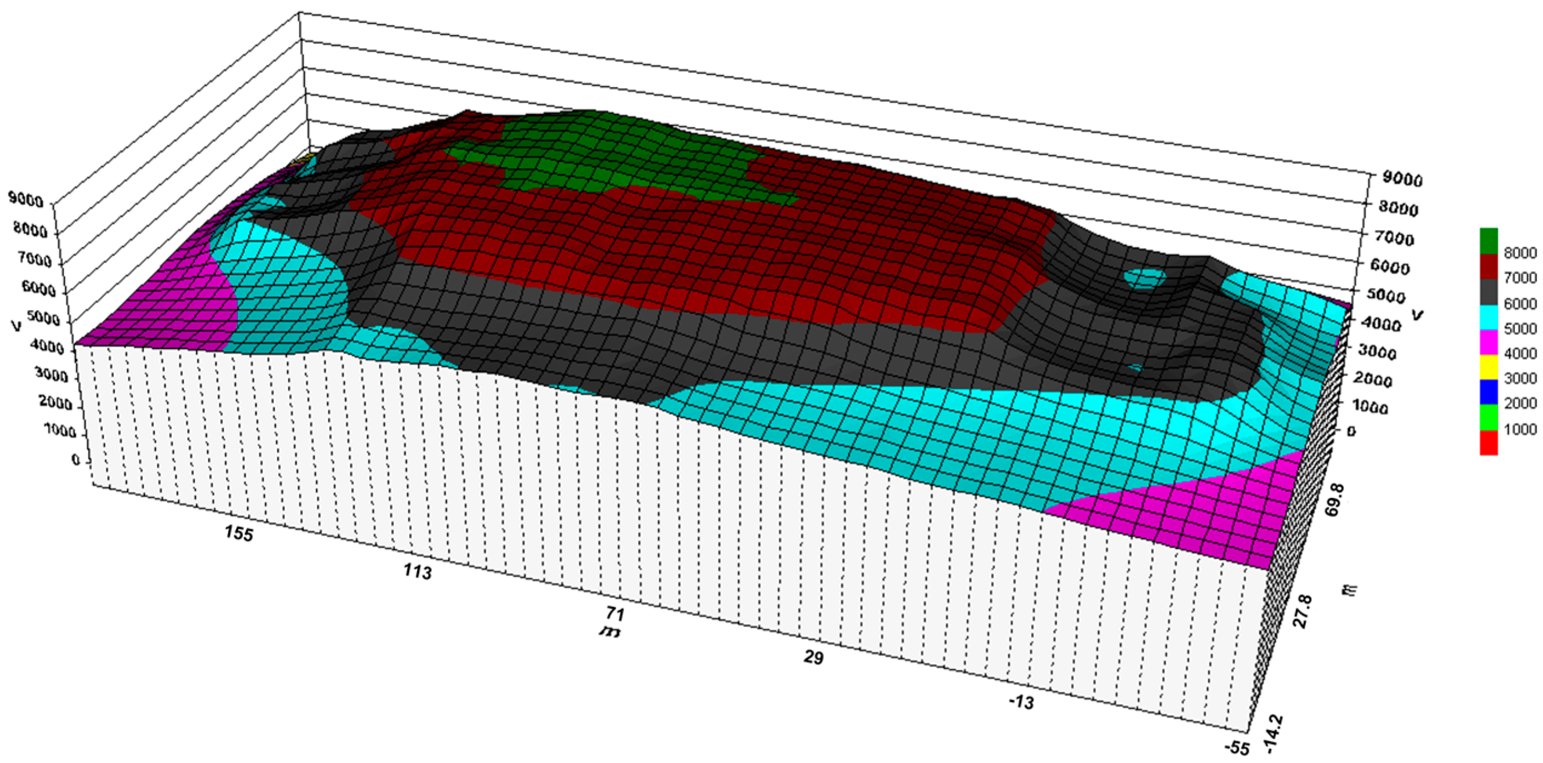The width and height of the screenshot is (1543, 763).
Task: Select the dark red legend swatch
Action: [x=1489, y=266]
